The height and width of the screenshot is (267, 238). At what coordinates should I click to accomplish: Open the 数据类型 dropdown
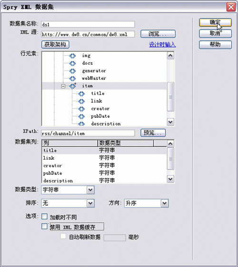click(90, 190)
